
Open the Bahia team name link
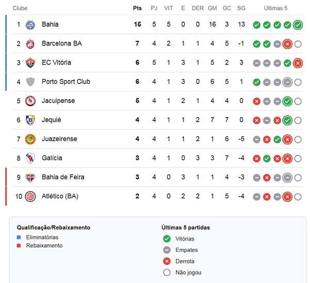[50, 24]
